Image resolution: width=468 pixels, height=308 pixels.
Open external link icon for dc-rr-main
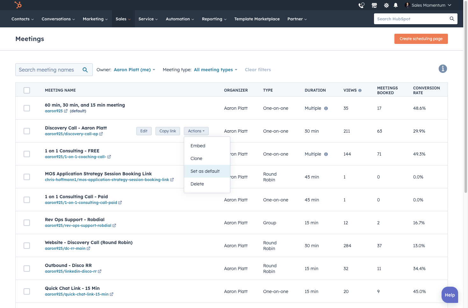(89, 248)
